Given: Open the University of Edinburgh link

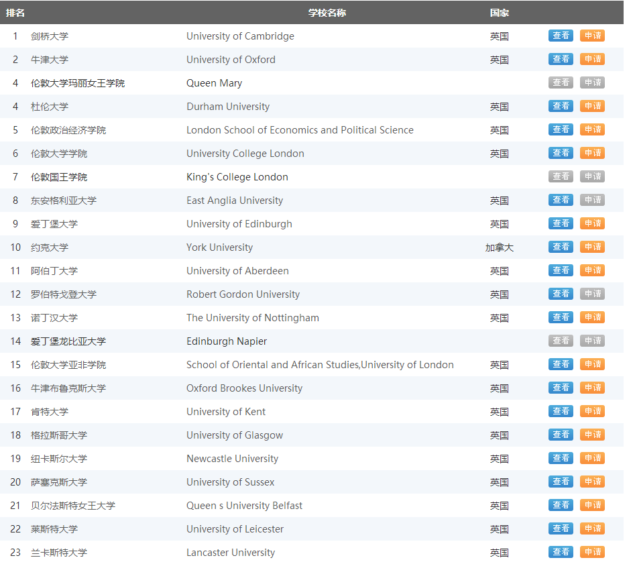Looking at the screenshot, I should 239,224.
